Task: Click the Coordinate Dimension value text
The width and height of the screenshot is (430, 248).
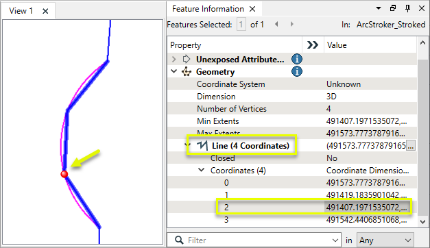Action: tap(368, 171)
